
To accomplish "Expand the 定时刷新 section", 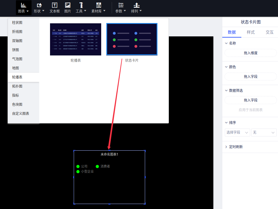I will [x=226, y=147].
